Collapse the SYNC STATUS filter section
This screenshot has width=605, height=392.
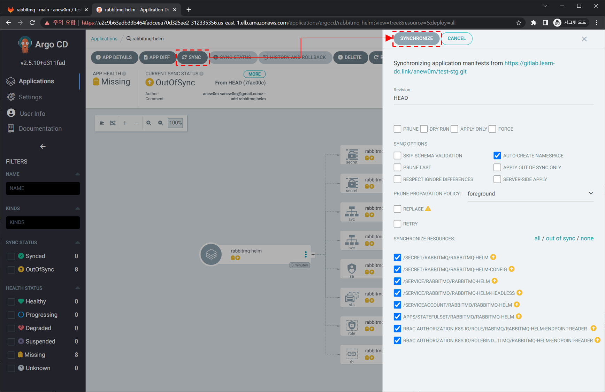[x=77, y=243]
